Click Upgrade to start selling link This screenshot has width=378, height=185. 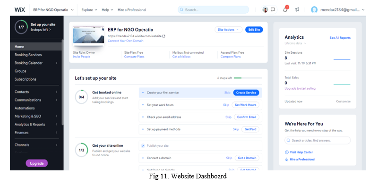point(300,88)
